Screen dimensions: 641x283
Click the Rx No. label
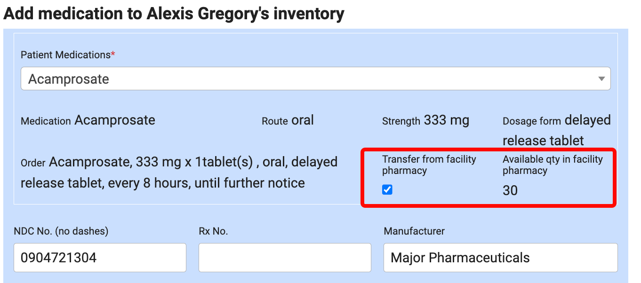pyautogui.click(x=213, y=231)
